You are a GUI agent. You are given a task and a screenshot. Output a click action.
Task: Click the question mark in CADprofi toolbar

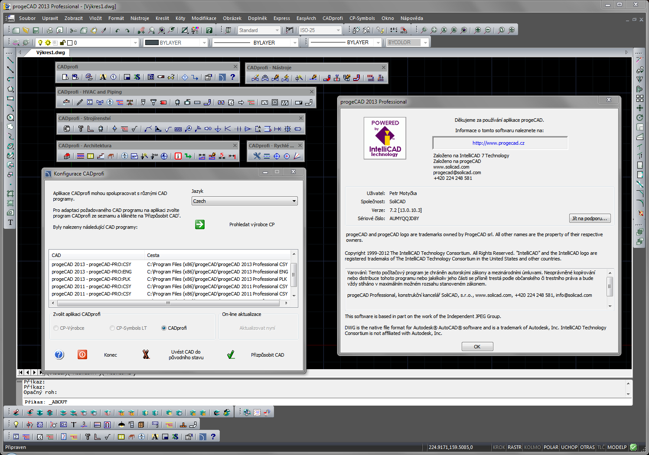pos(233,77)
